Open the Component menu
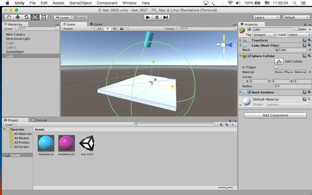 click(x=107, y=3)
